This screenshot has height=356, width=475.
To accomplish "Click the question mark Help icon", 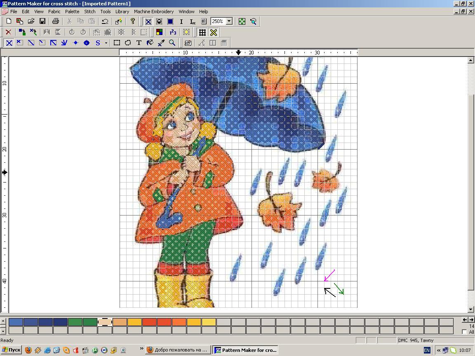I will pos(132,21).
